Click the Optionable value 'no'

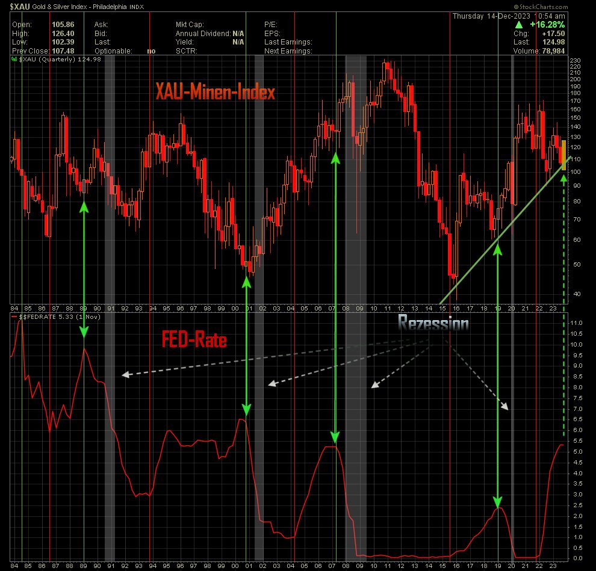point(151,51)
